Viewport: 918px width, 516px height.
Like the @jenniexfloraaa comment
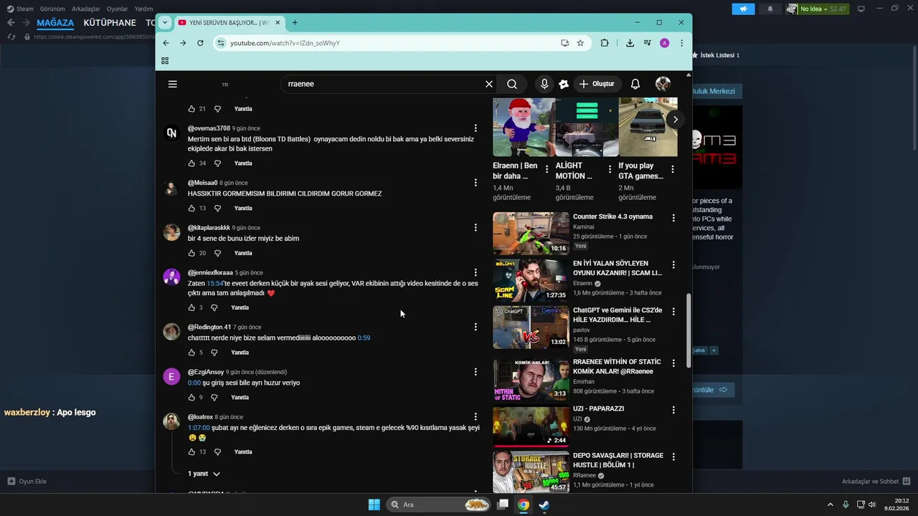click(191, 307)
